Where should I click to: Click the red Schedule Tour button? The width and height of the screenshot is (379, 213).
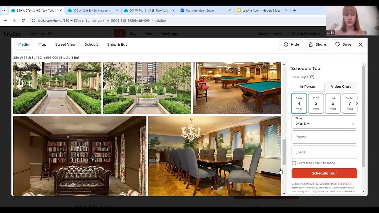(324, 173)
